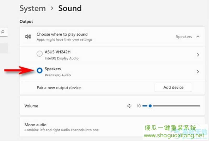Image resolution: width=209 pixels, height=141 pixels.
Task: Open Speakers device properties chevron
Action: click(x=198, y=72)
